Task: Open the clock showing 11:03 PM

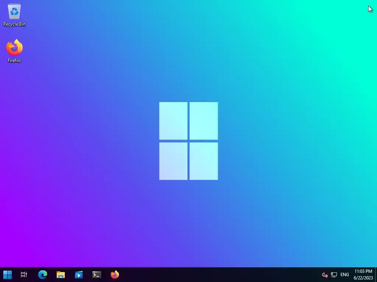Action: [x=363, y=275]
